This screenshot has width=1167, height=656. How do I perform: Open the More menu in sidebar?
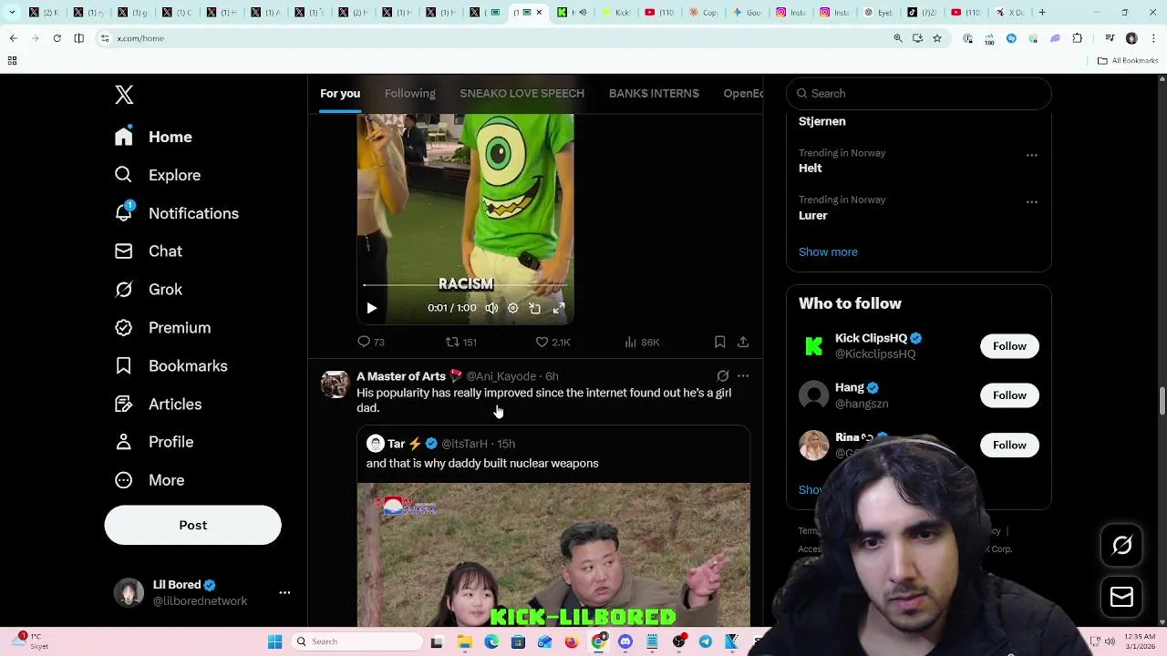click(x=150, y=480)
